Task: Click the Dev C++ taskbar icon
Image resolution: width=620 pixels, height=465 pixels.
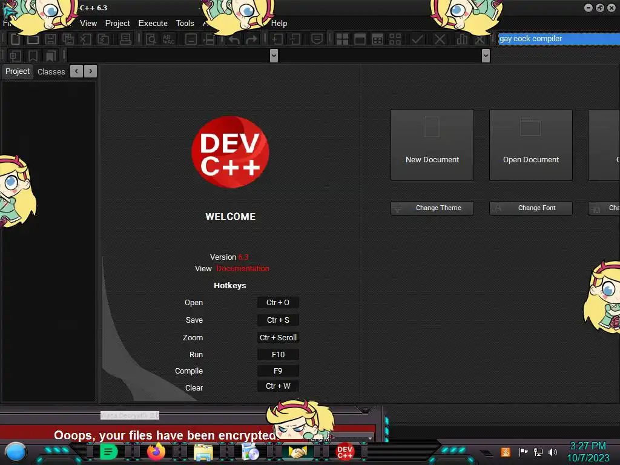Action: point(345,452)
